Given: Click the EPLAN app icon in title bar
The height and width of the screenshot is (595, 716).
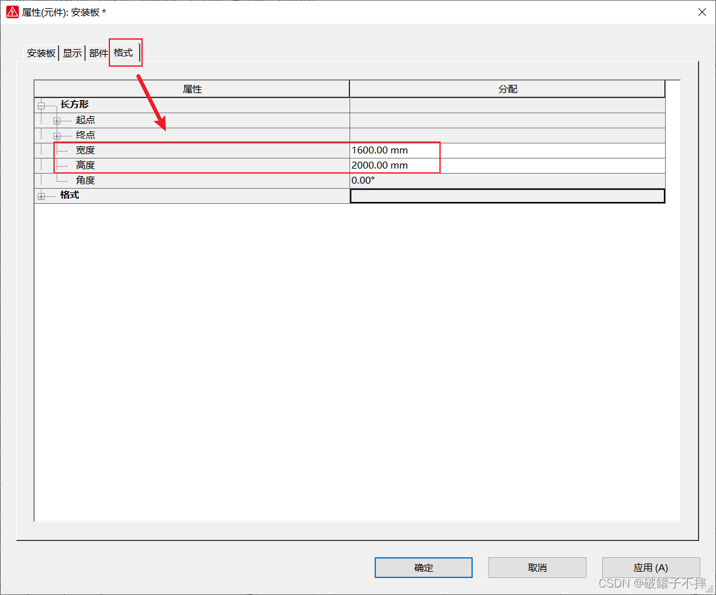Looking at the screenshot, I should pos(12,12).
